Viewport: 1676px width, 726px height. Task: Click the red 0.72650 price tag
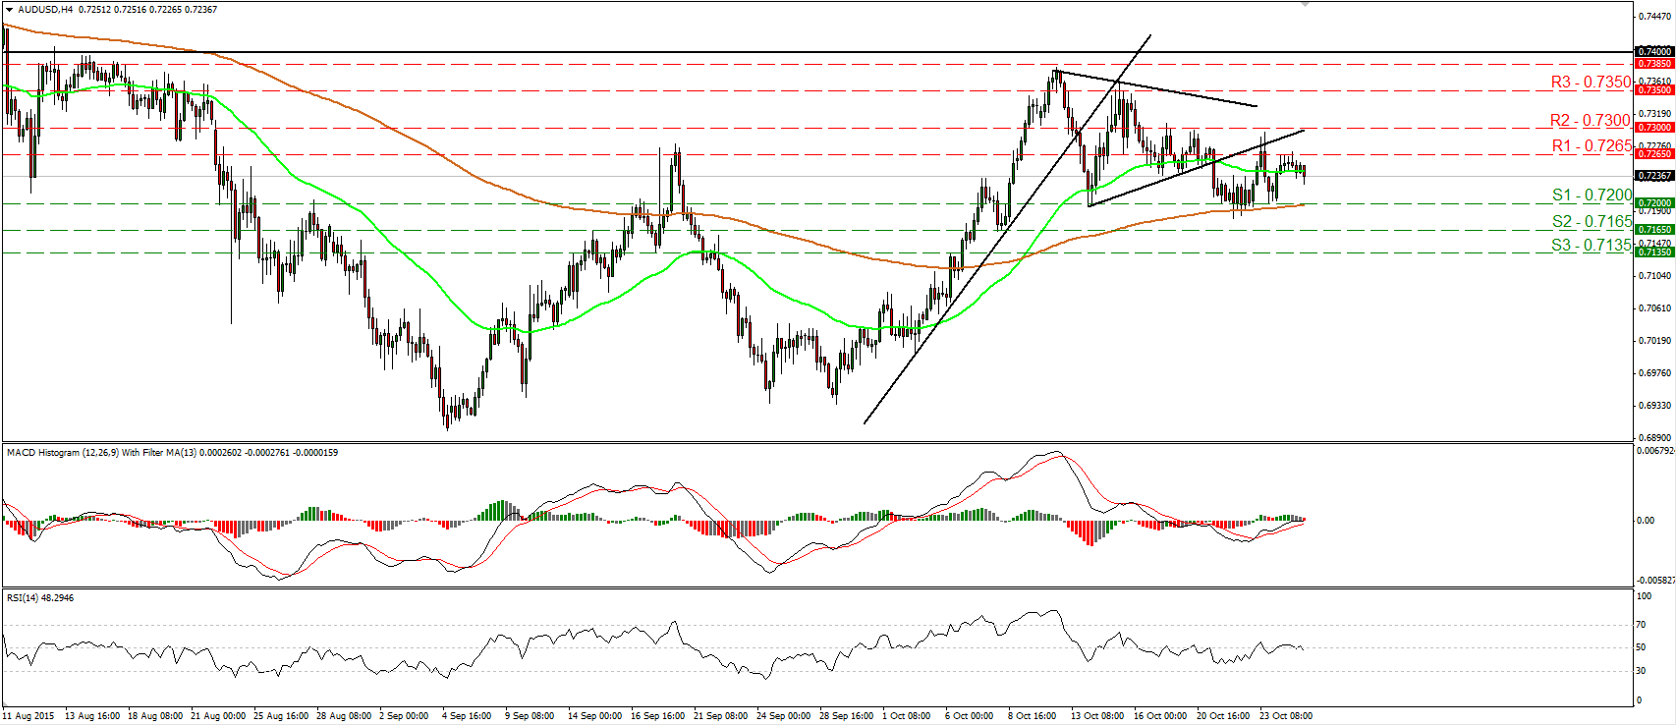click(x=1654, y=153)
